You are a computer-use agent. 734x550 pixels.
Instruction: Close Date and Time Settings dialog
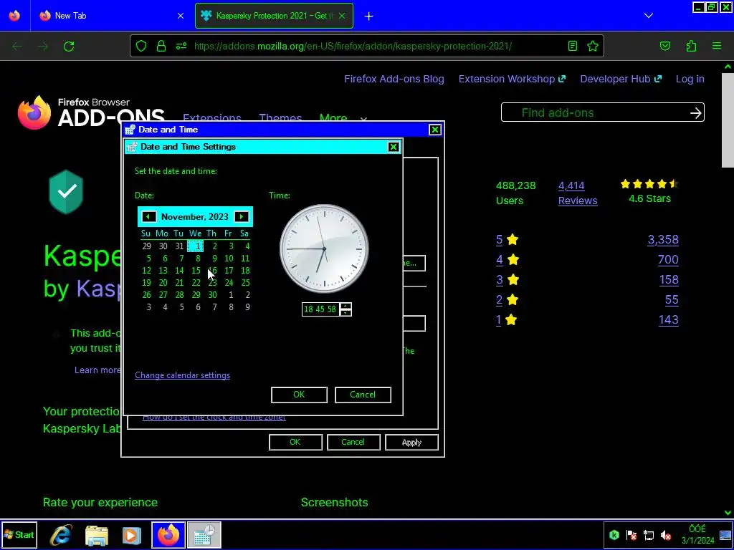point(394,147)
